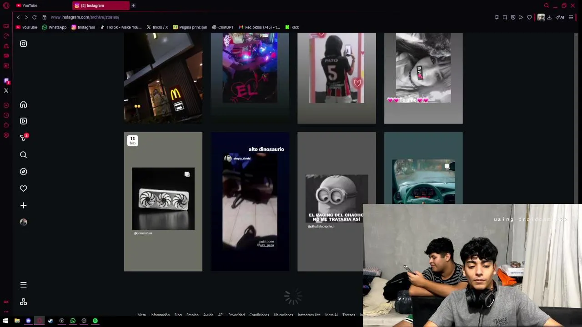The width and height of the screenshot is (582, 327).
Task: Create a new post with the plus icon
Action: point(23,205)
